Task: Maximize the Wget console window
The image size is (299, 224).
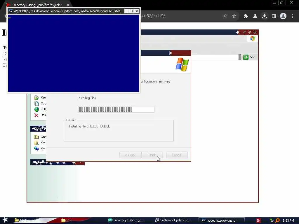Action: tap(131, 11)
